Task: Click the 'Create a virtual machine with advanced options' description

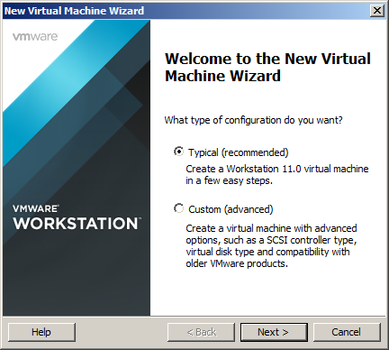Action: pyautogui.click(x=271, y=246)
